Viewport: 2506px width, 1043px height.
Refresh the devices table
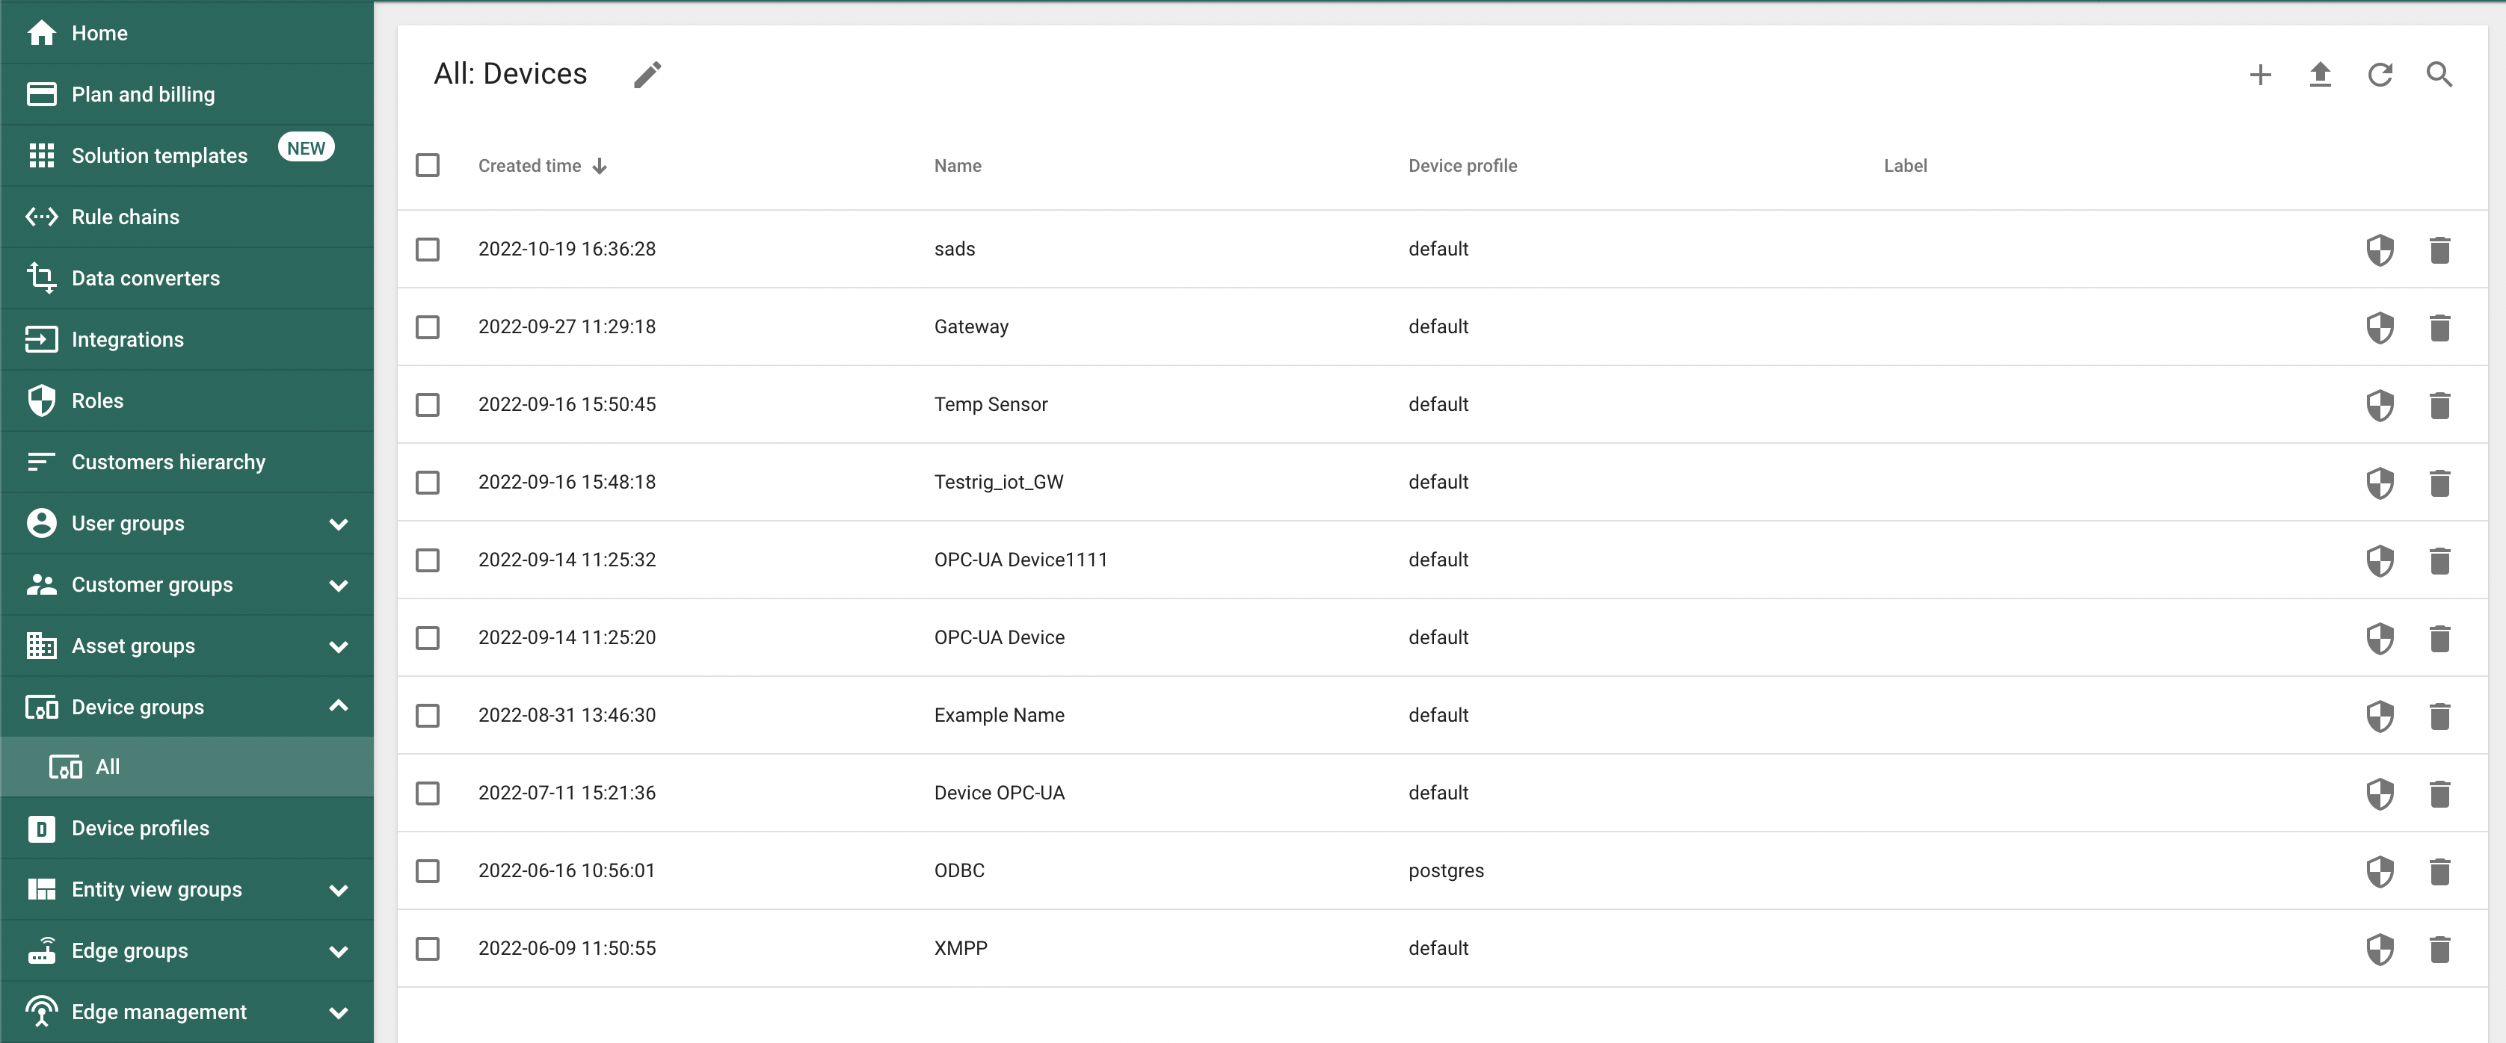(x=2380, y=74)
